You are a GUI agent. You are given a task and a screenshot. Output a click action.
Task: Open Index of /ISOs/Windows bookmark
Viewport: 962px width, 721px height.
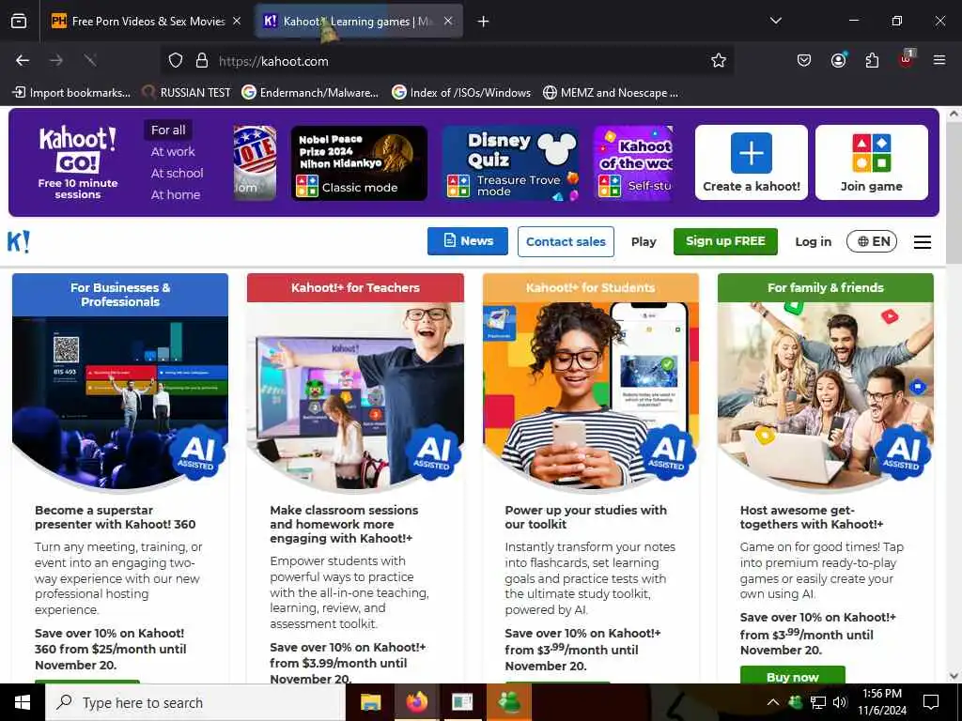(x=461, y=93)
